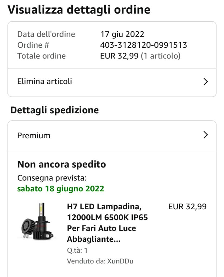Click the (1 articolo) item count

[x=161, y=56]
